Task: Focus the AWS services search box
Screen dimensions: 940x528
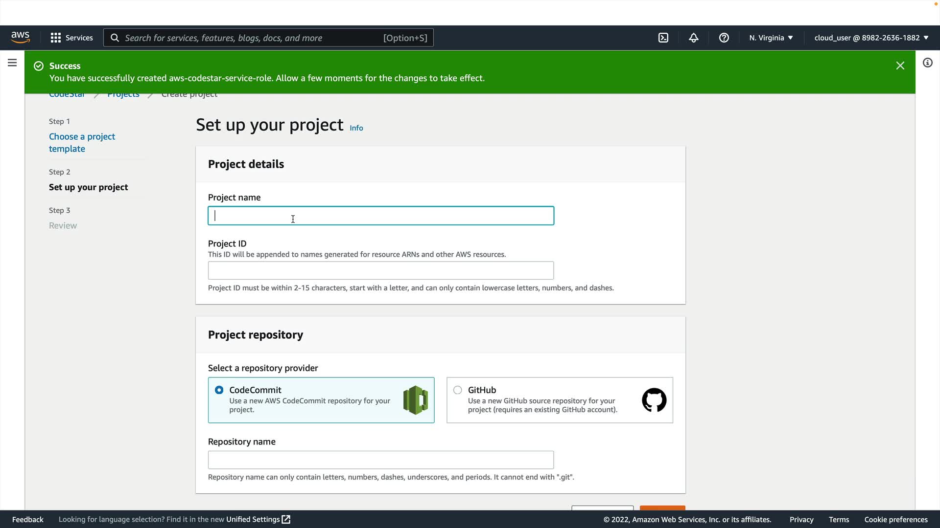Action: [x=268, y=38]
